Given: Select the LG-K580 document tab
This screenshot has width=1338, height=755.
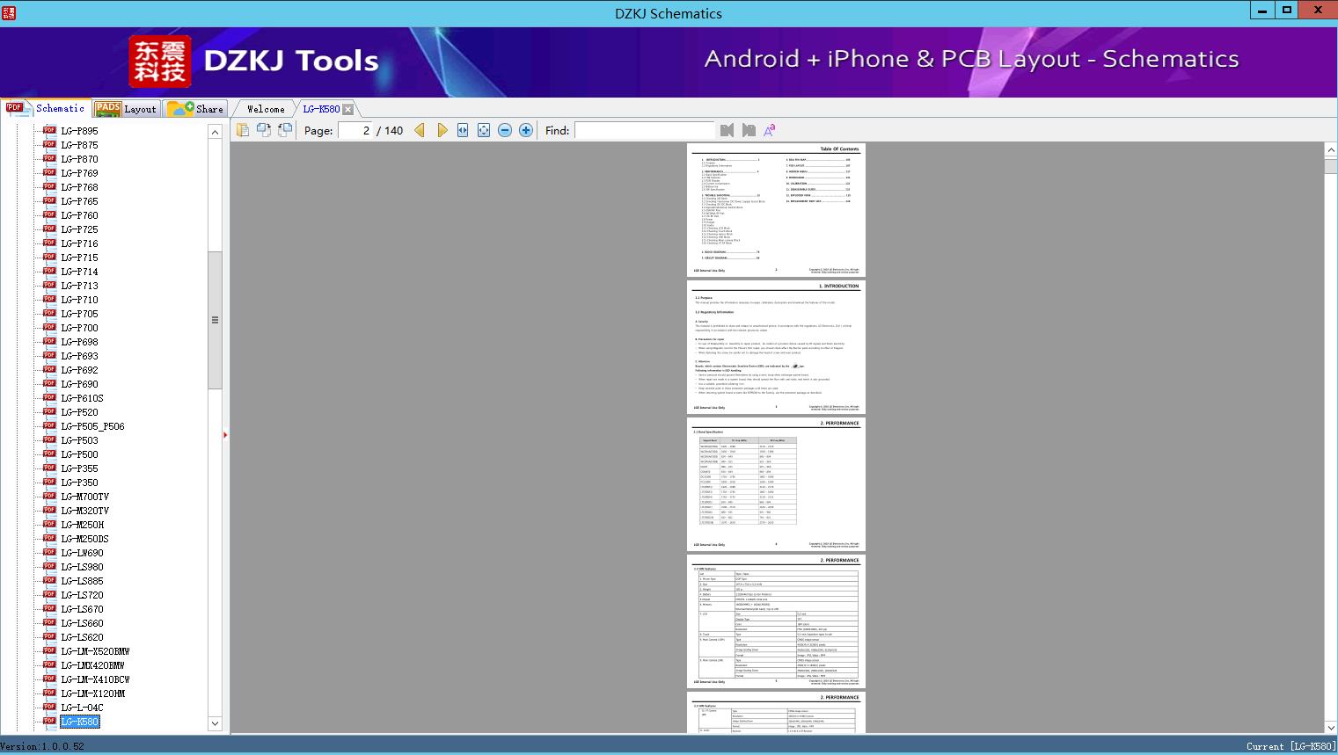Looking at the screenshot, I should click(x=321, y=109).
